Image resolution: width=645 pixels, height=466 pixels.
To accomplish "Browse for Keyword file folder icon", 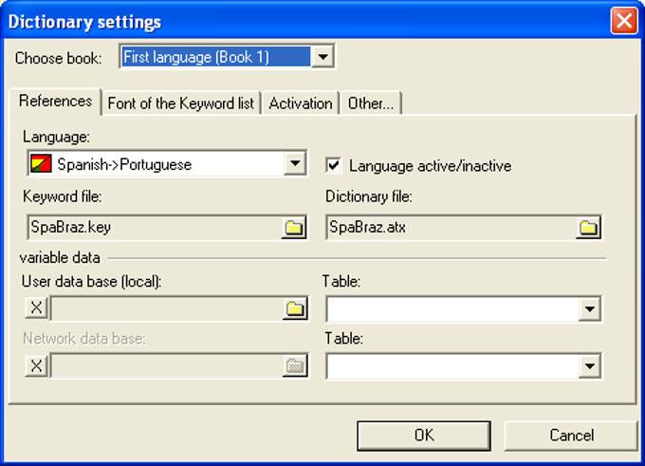I will coord(295,228).
